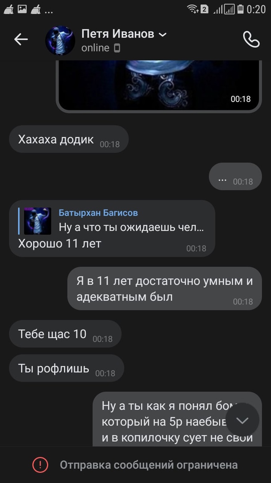Tap the "..." outgoing message bubble
The height and width of the screenshot is (483, 271).
(x=235, y=177)
